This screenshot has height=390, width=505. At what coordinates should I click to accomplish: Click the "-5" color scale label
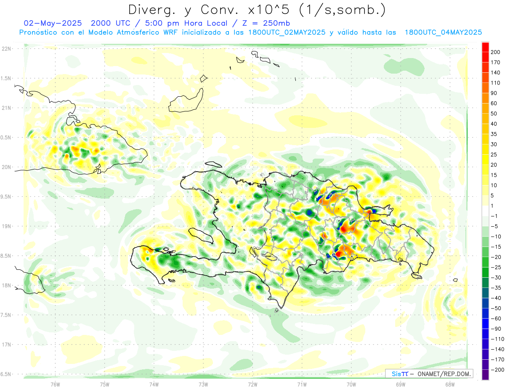(494, 226)
